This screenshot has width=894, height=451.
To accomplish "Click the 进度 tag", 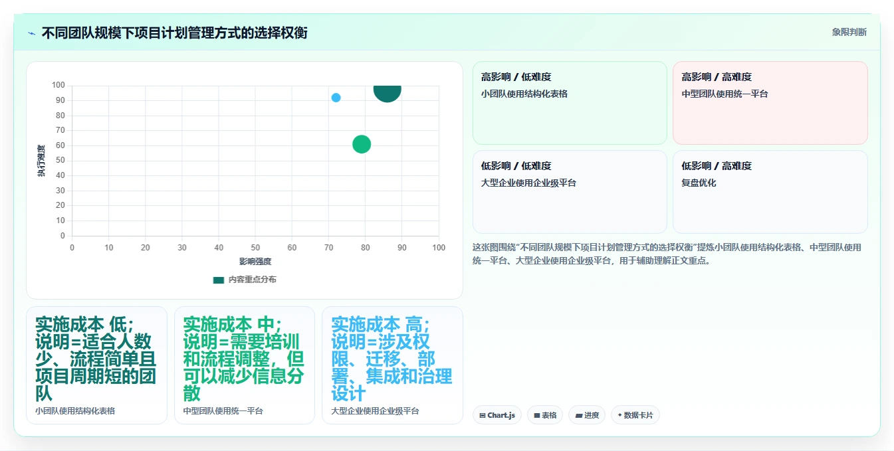I will (587, 415).
